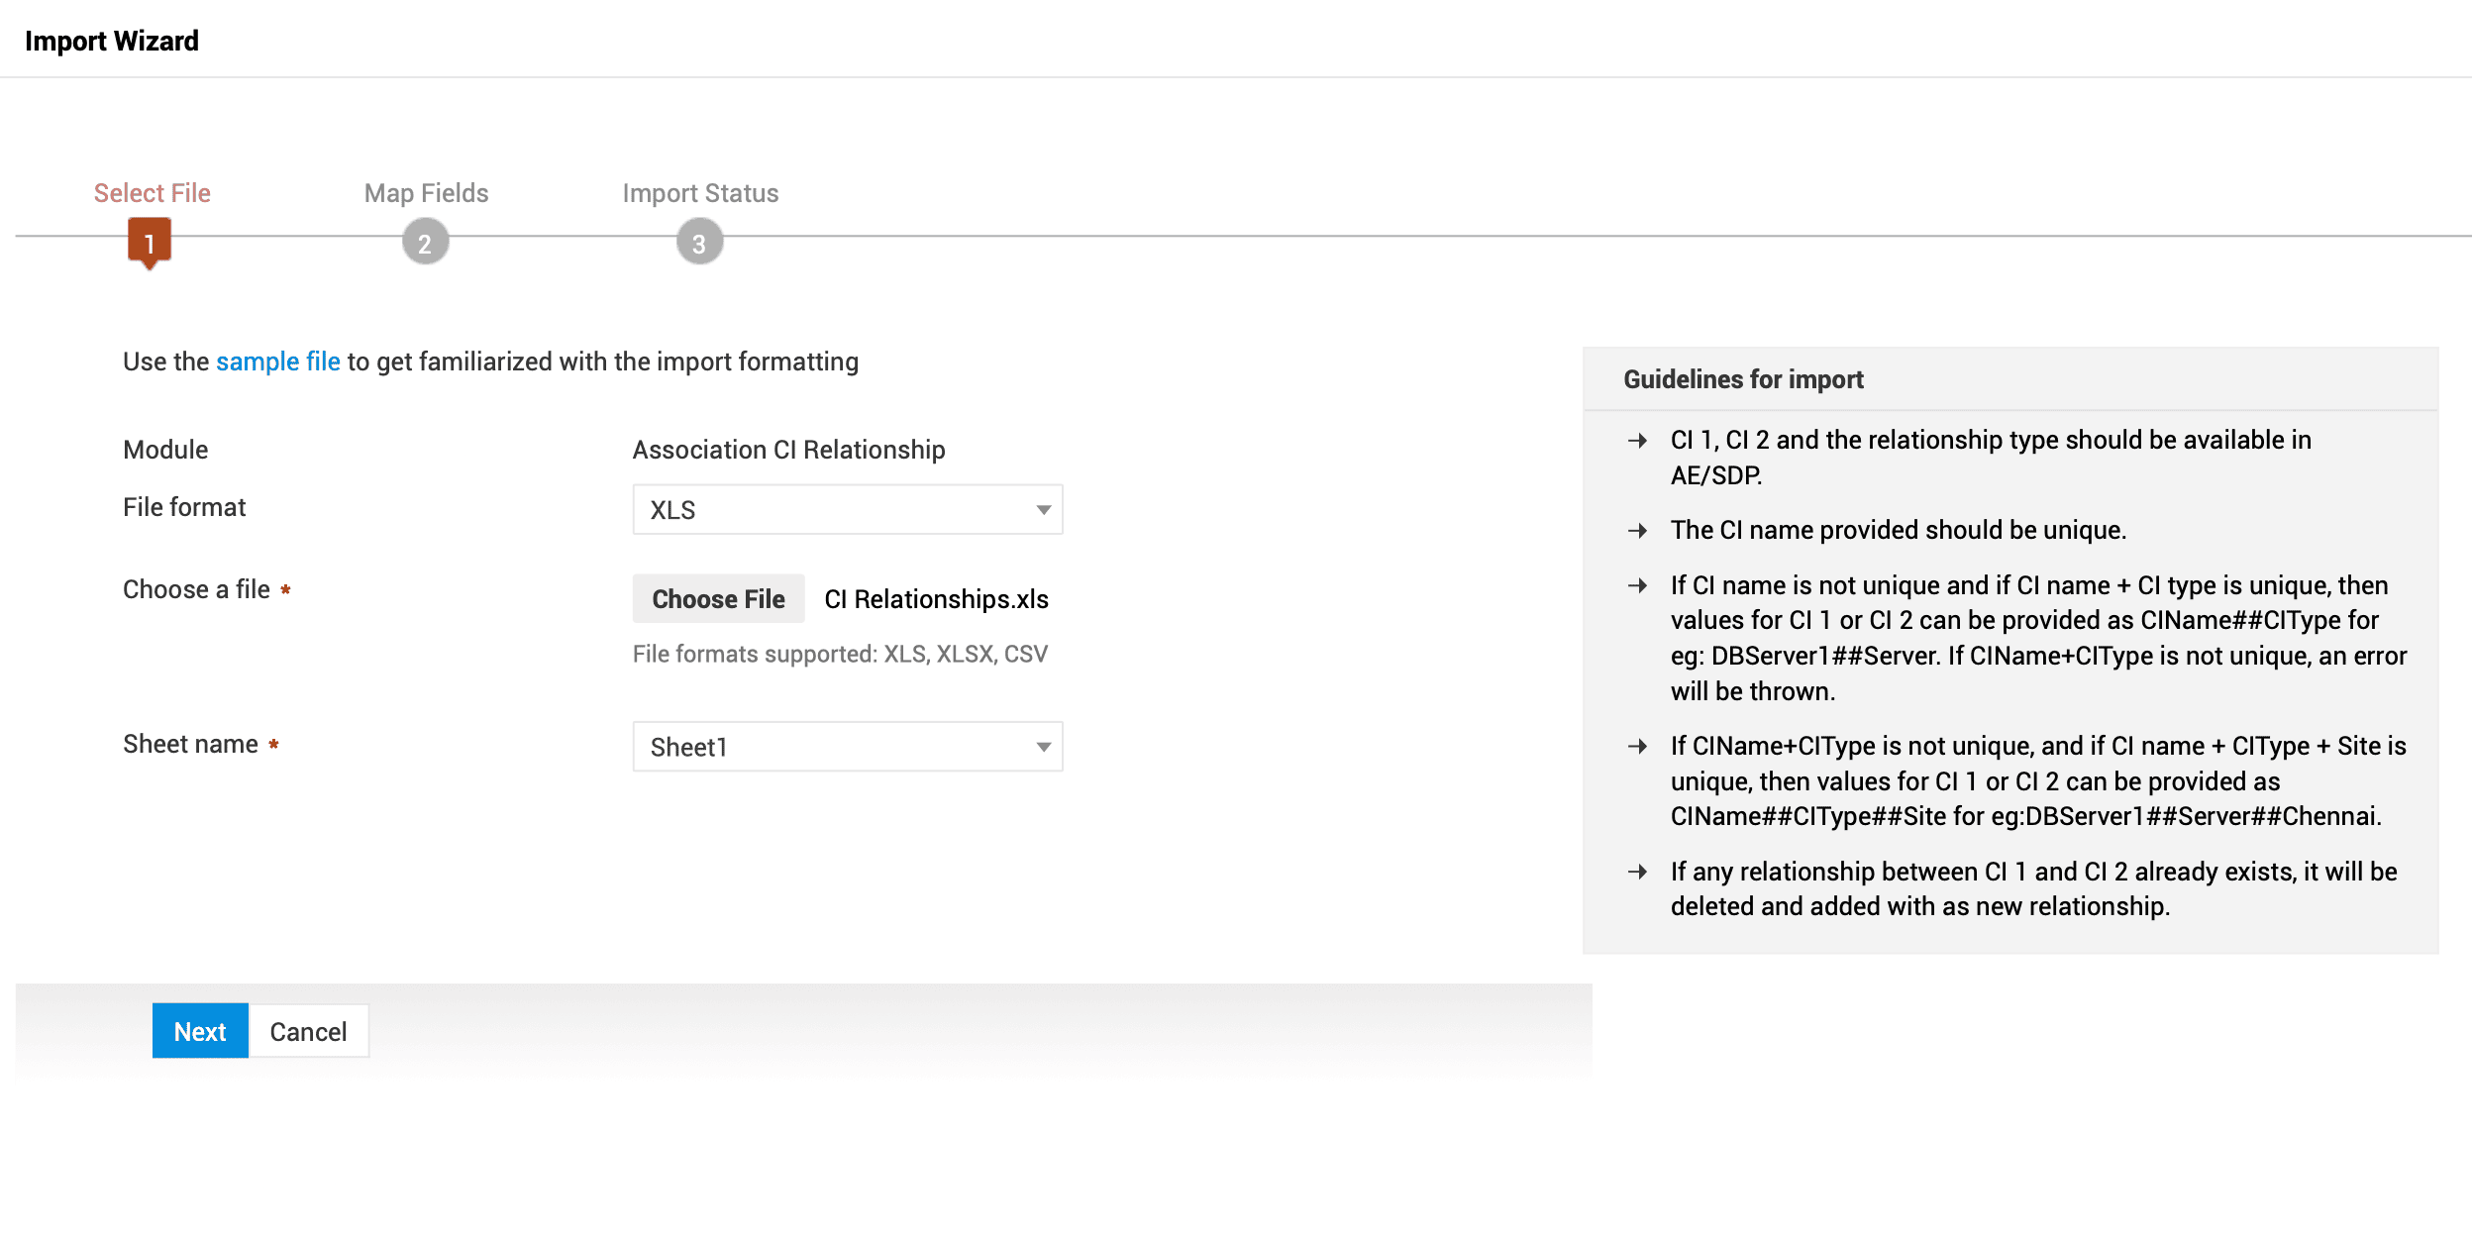Click the Choose File button
The height and width of the screenshot is (1240, 2472).
[718, 599]
